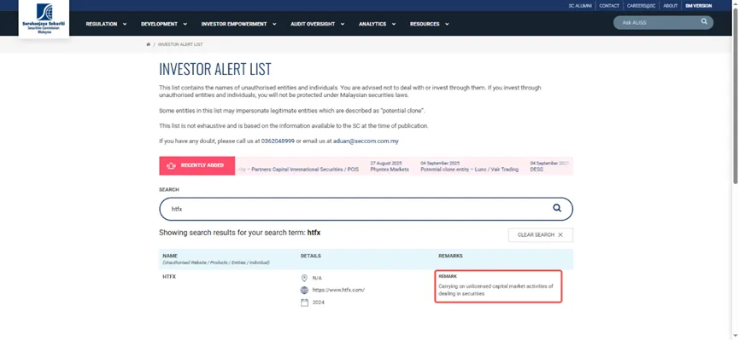Click the calendar icon beside 2024
This screenshot has width=739, height=340.
tap(304, 303)
